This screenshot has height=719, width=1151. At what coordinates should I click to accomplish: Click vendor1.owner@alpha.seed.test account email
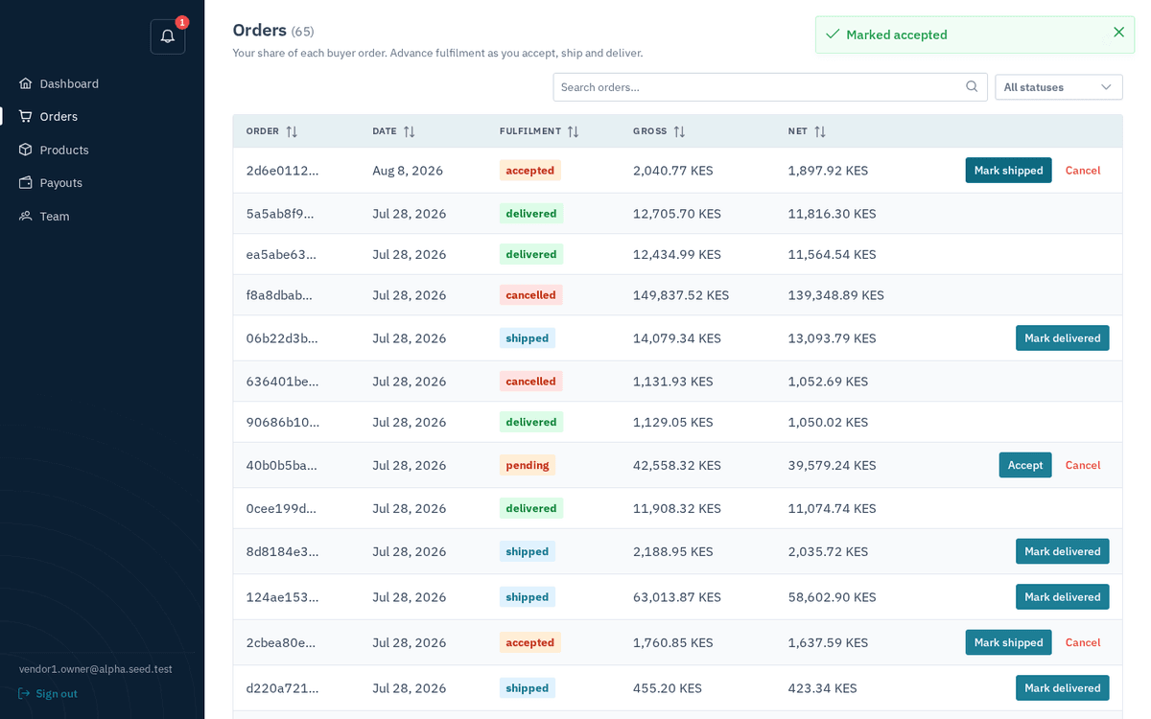tap(96, 669)
